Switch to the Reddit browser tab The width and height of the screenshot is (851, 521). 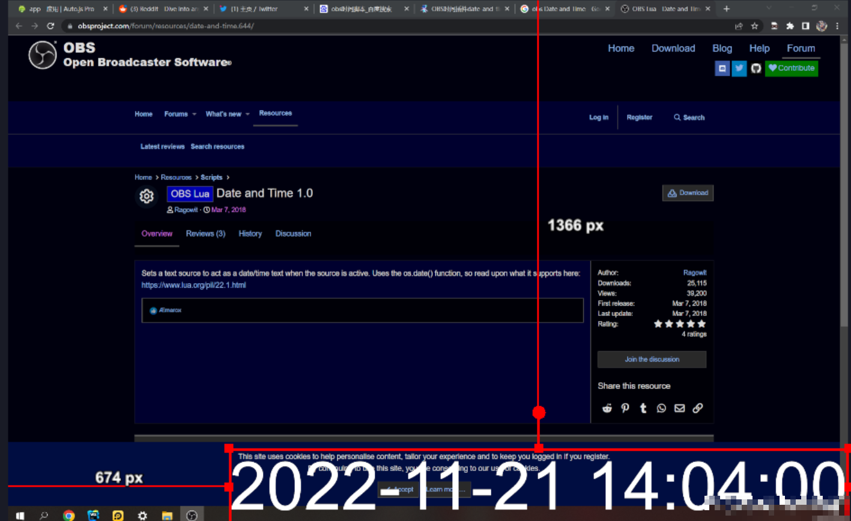[162, 9]
